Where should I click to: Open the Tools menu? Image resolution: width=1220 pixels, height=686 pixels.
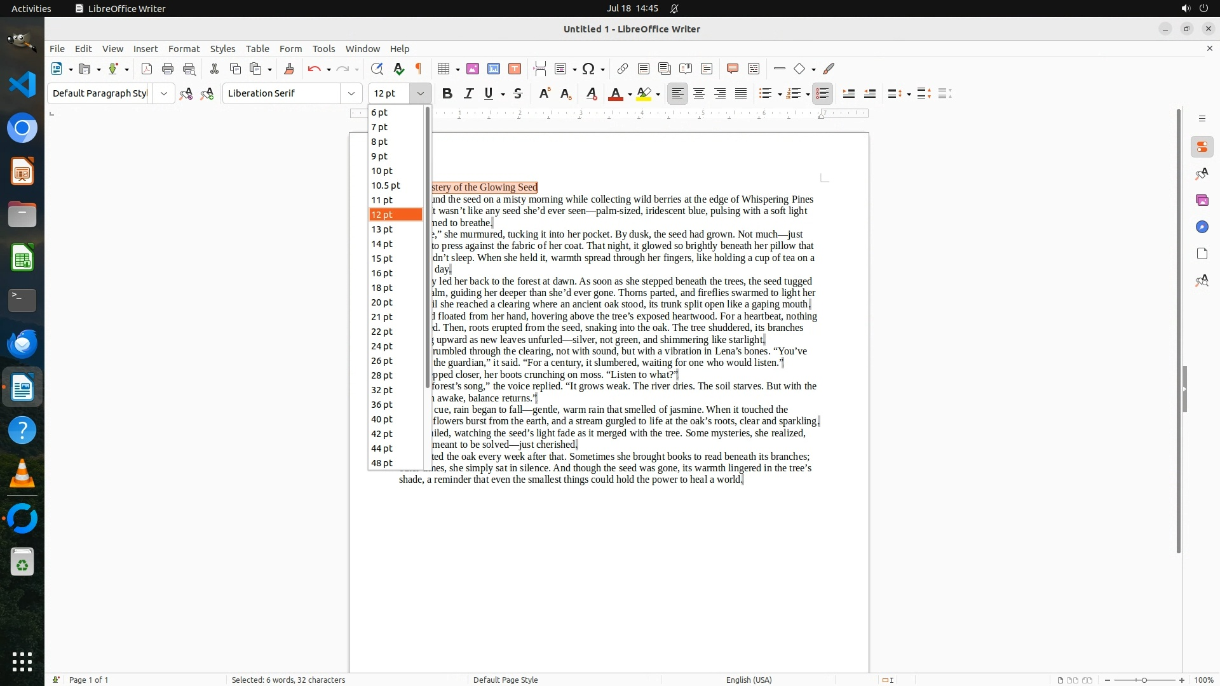323,49
